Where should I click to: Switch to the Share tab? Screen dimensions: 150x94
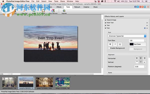pos(95,7)
